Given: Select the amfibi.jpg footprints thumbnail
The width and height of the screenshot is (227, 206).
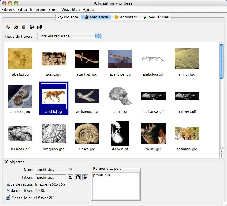Looking at the screenshot, I should click(x=187, y=59).
